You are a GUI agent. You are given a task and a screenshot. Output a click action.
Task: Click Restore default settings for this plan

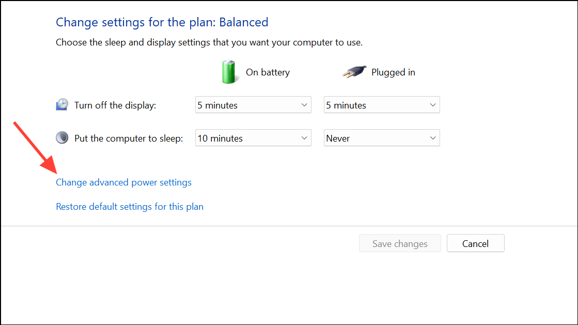(x=130, y=207)
